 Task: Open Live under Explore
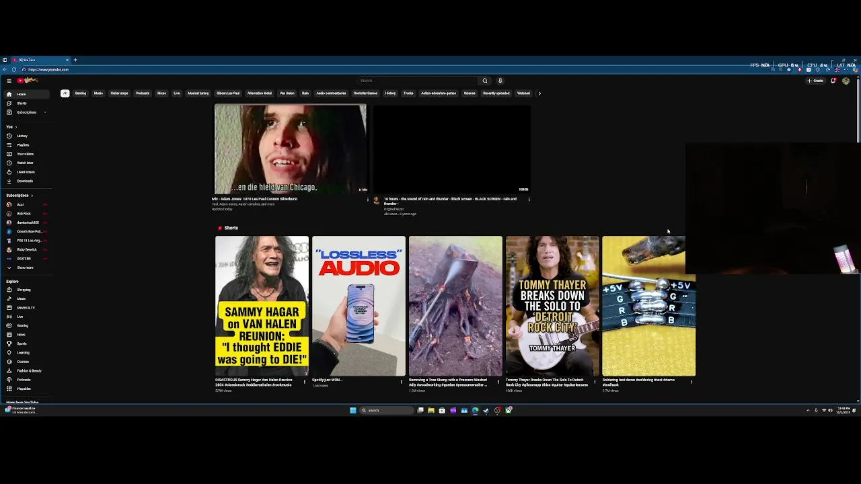pyautogui.click(x=27, y=317)
